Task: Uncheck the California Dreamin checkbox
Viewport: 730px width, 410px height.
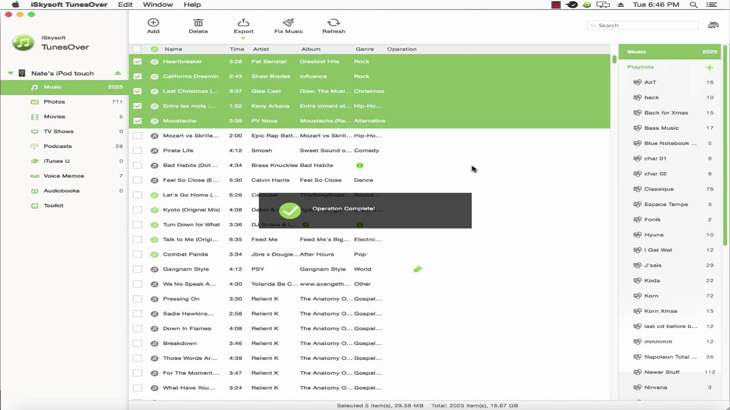Action: point(137,76)
